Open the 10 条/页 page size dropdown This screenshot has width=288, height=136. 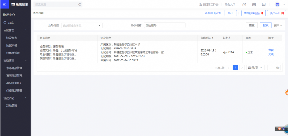pos(255,67)
